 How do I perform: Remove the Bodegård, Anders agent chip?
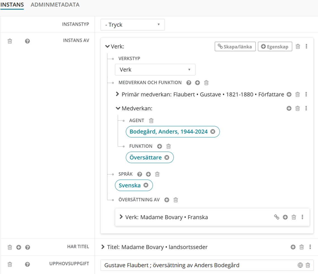click(x=213, y=132)
